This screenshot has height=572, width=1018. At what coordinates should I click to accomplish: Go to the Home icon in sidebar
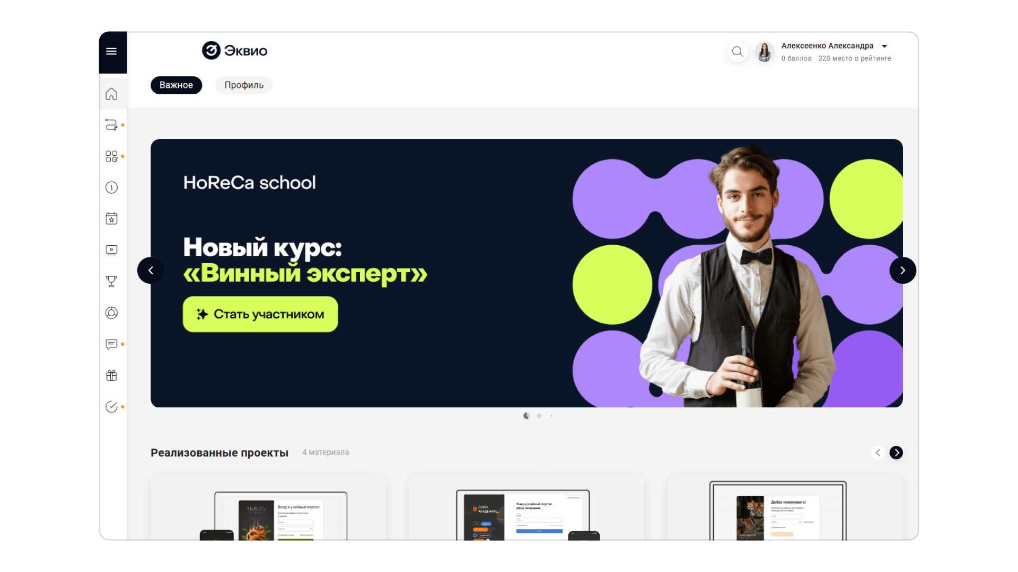pyautogui.click(x=111, y=94)
